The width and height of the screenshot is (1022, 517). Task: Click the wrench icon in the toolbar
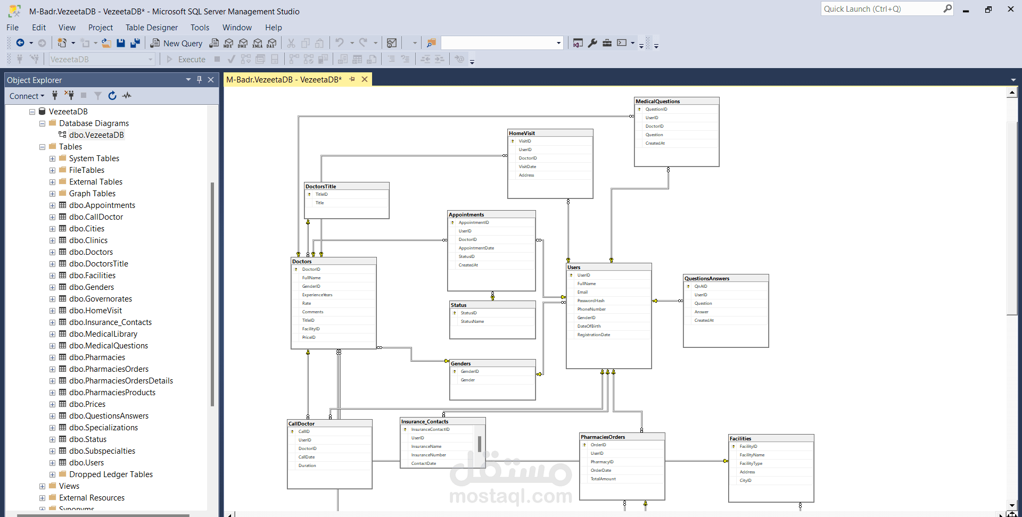click(x=592, y=43)
